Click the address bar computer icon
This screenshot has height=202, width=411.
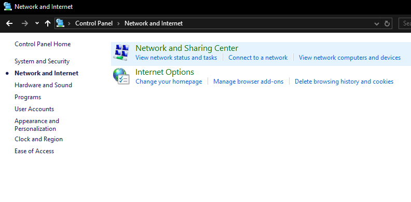tap(60, 23)
